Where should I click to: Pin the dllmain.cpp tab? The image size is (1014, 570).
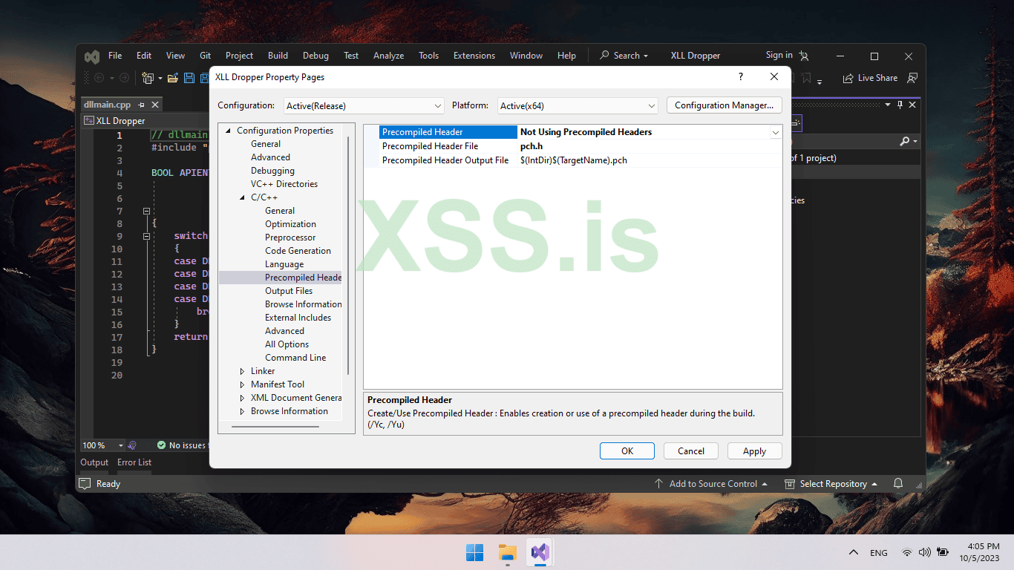click(x=141, y=105)
